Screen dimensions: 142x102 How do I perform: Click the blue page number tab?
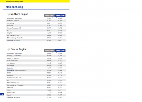(x=2, y=94)
